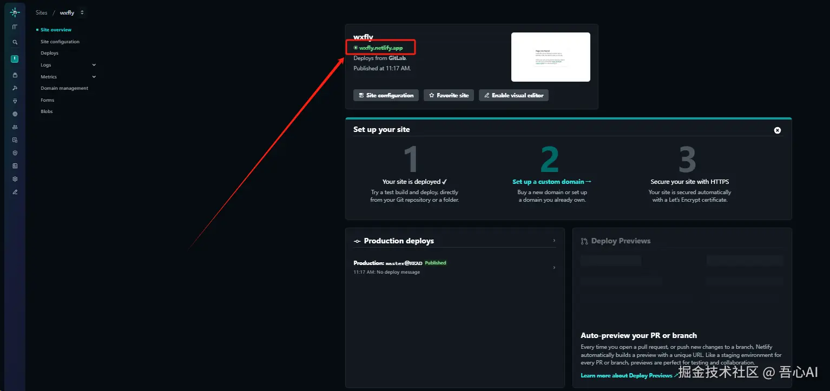Click '11:17 AM: No deploy message' text
Screen dimensions: 830x391
(x=386, y=272)
